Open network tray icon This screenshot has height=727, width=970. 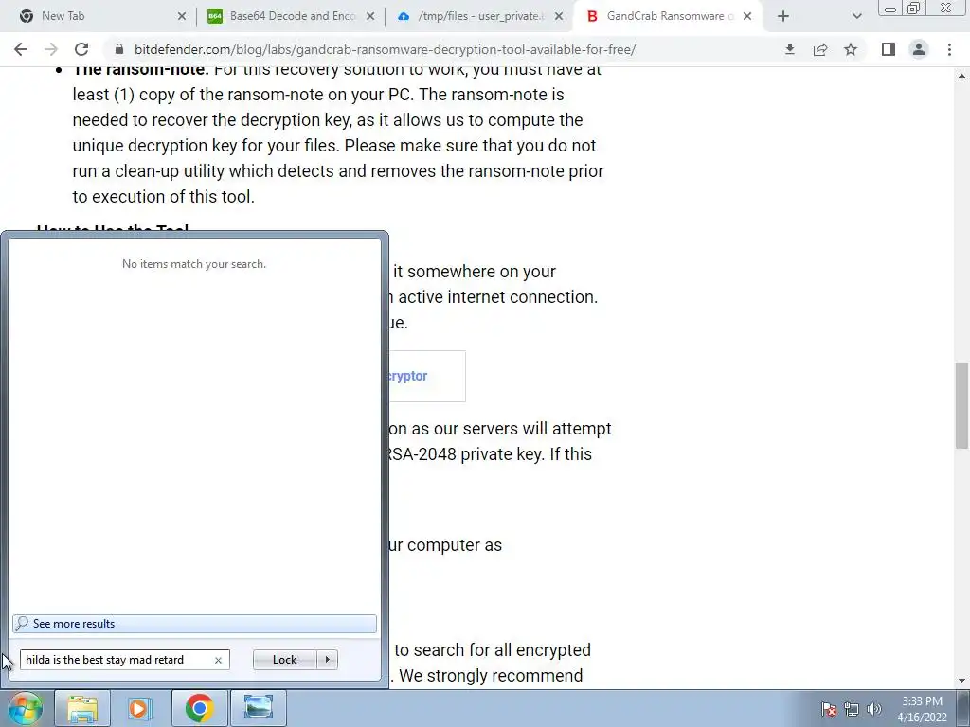(x=852, y=709)
